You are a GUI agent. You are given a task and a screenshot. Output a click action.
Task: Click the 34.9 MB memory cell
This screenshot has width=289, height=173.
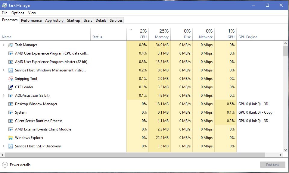[x=160, y=45]
